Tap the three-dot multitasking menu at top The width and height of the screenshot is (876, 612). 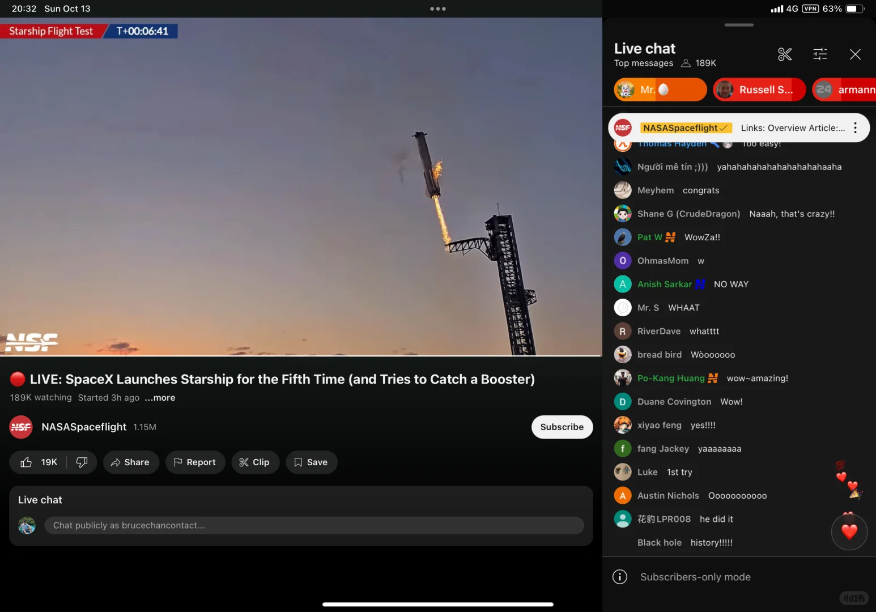(438, 8)
